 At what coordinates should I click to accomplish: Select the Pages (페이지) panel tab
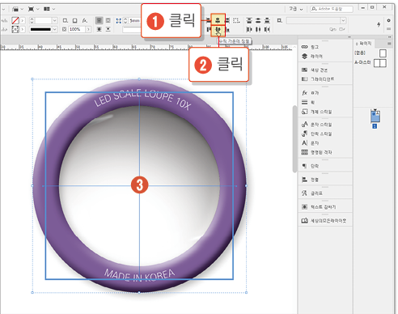point(364,43)
